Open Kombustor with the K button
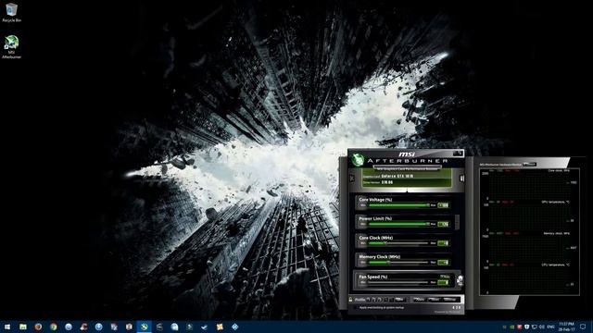This screenshot has height=333, width=593. pos(352,179)
